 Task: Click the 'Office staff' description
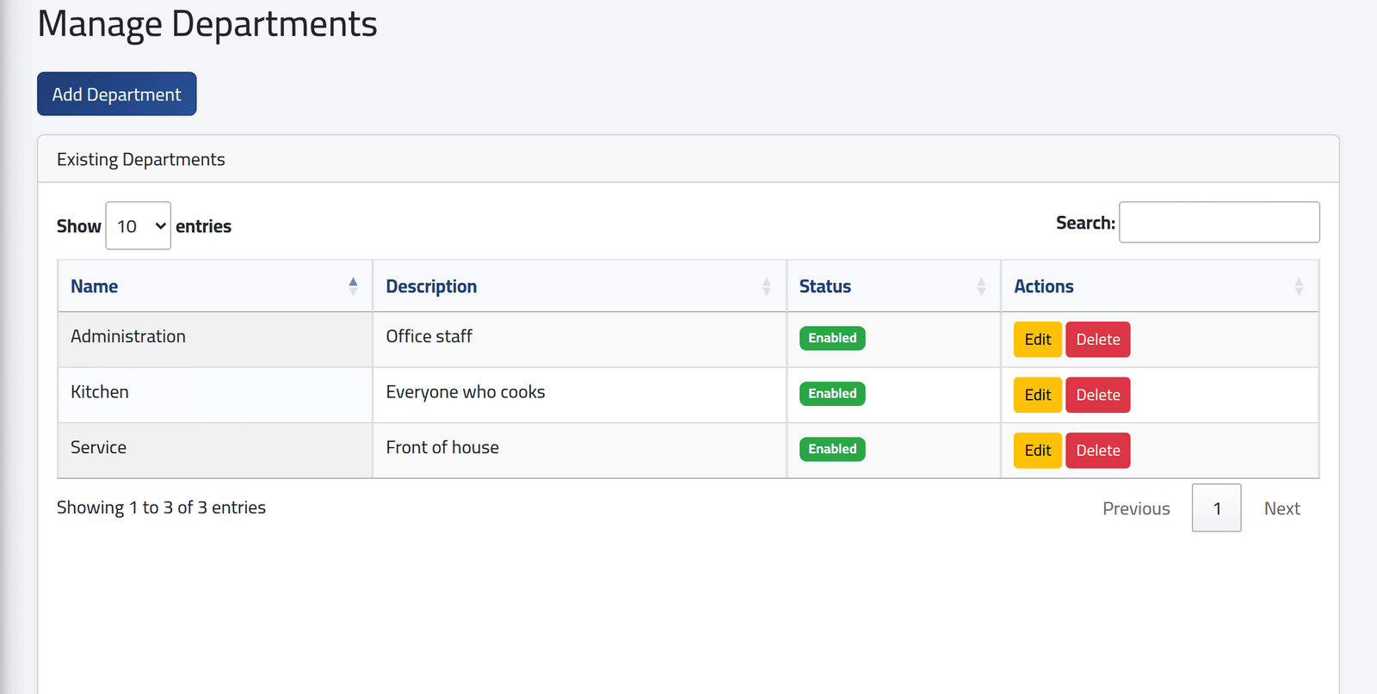(429, 336)
